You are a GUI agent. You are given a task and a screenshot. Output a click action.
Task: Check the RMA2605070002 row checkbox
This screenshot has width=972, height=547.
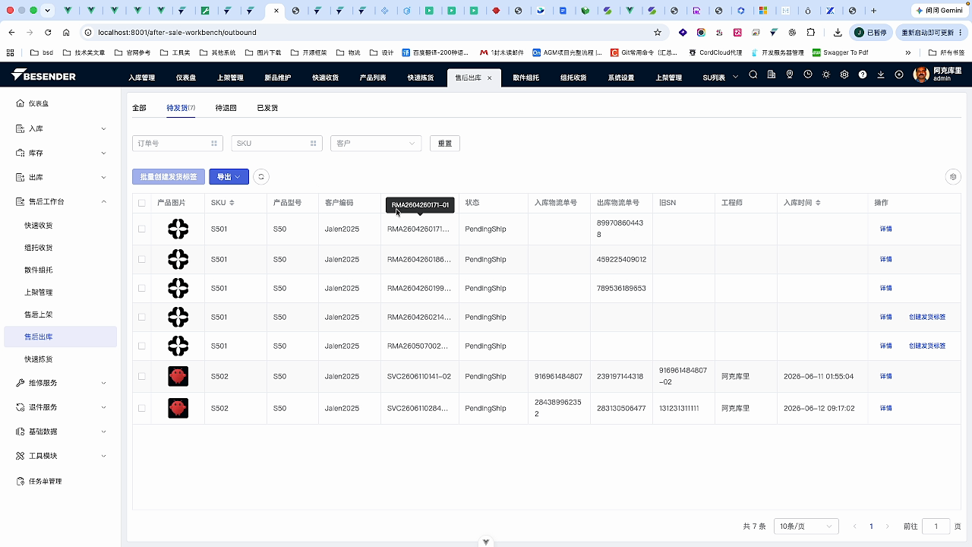141,346
